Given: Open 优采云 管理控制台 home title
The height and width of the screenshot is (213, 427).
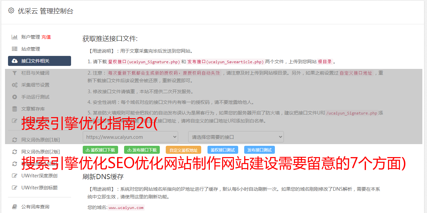Looking at the screenshot, I should tap(45, 11).
